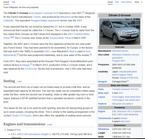Open the dual-clutch transmission link
The height and width of the screenshot is (139, 145).
(125, 121)
